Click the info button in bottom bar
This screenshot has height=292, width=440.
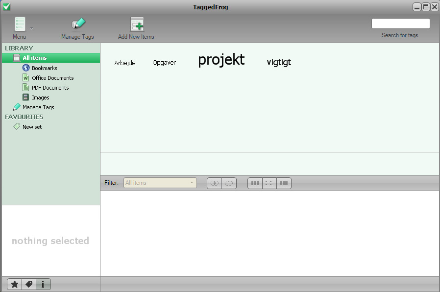pos(43,284)
